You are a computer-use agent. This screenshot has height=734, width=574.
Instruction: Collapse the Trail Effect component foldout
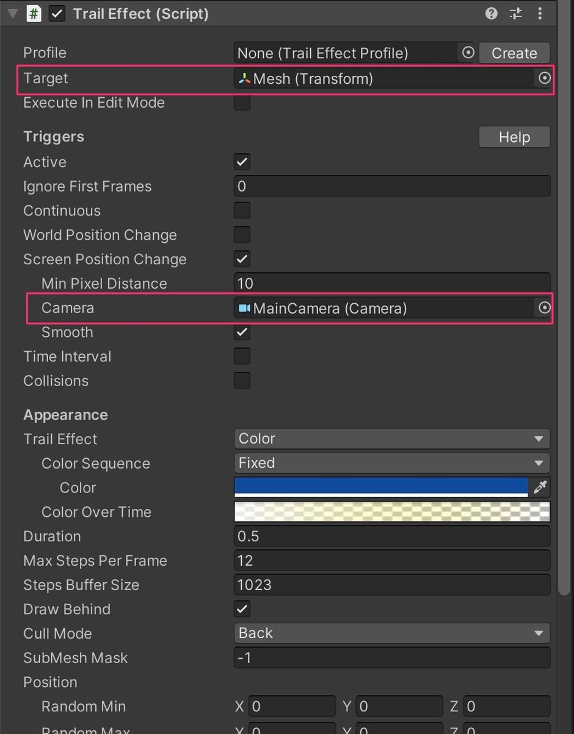pyautogui.click(x=12, y=13)
